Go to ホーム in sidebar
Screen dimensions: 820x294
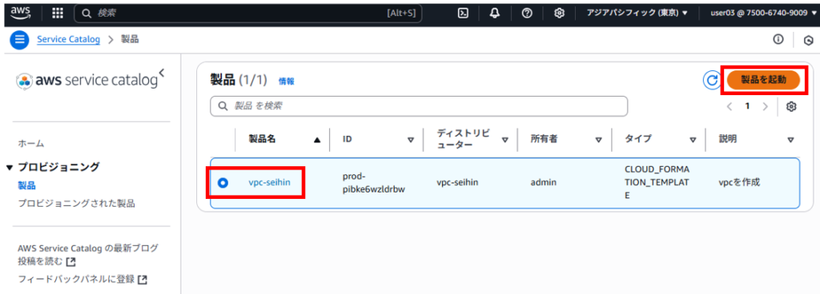point(31,143)
